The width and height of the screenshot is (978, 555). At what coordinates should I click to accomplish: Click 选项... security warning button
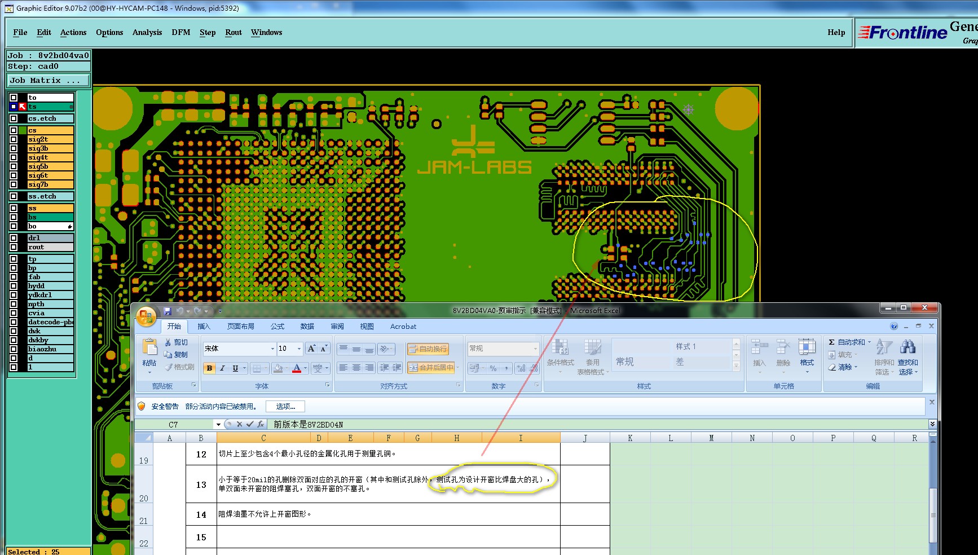(x=285, y=406)
